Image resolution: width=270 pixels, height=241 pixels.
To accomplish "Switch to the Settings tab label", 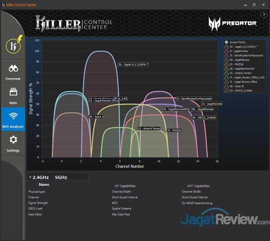I will pos(13,151).
